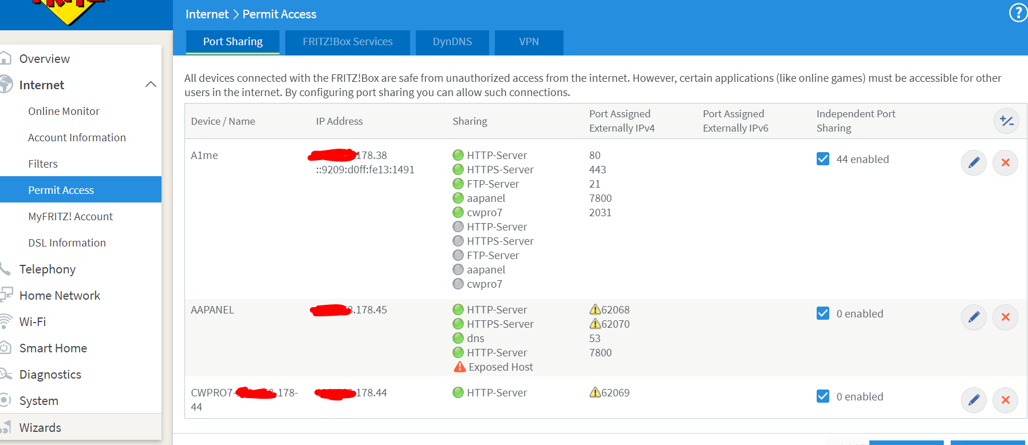This screenshot has height=445, width=1028.
Task: Click the Home Network icon in sidebar
Action: [x=6, y=295]
